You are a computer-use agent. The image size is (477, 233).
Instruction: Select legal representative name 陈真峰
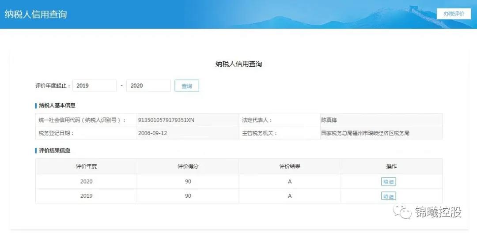point(329,120)
